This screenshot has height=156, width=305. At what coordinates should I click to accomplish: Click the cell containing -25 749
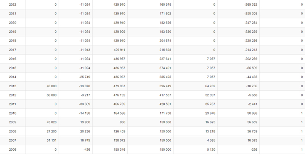tap(83, 77)
